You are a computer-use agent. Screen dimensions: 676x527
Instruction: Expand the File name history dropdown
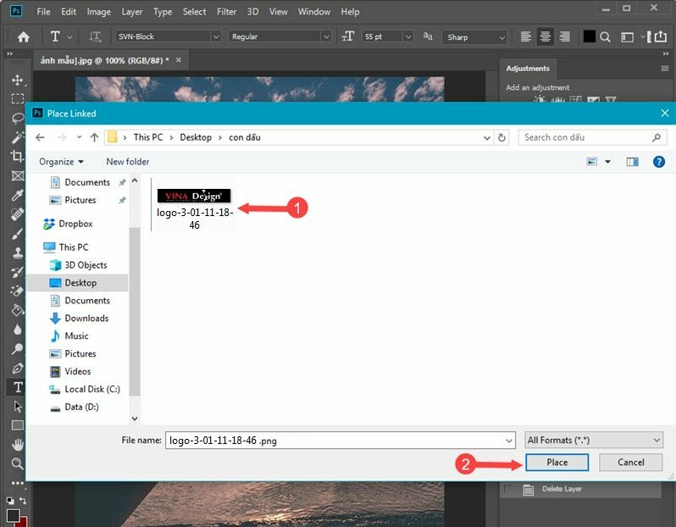click(508, 441)
